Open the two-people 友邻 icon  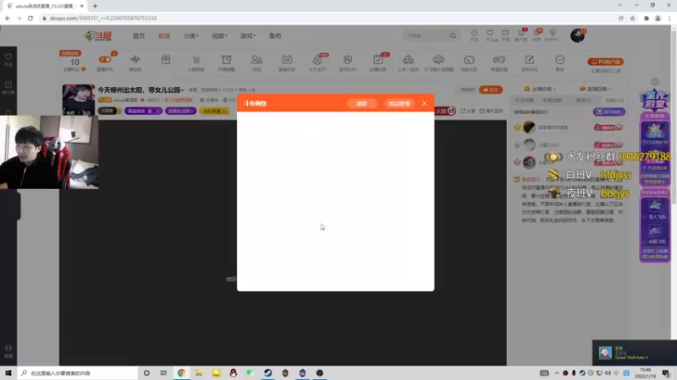[256, 62]
